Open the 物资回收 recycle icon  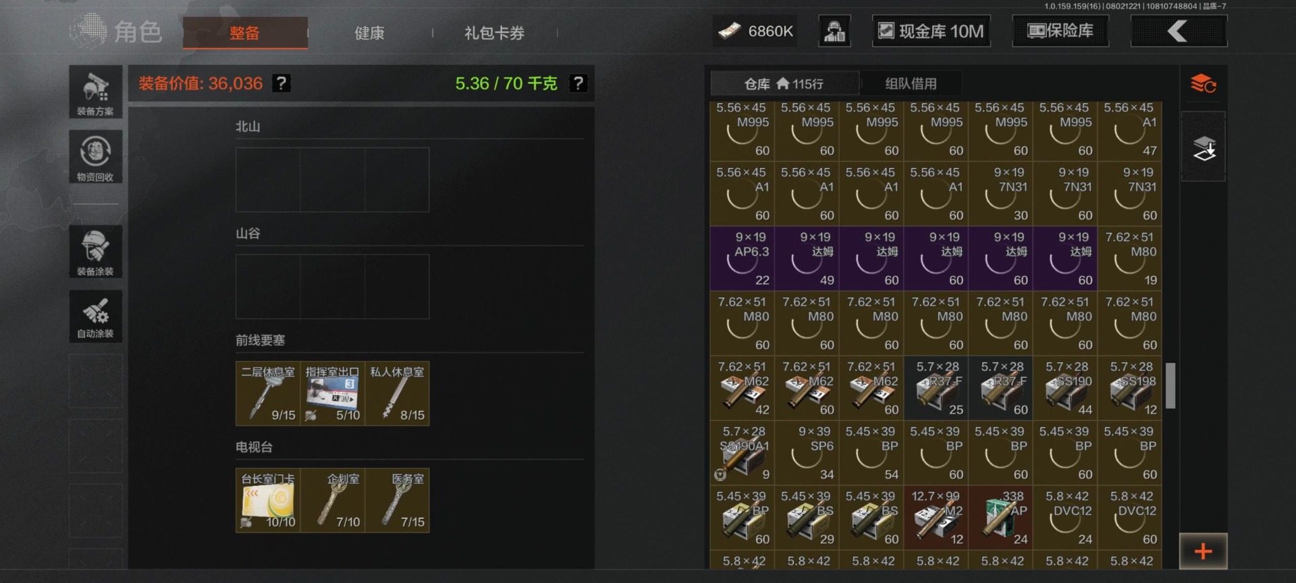[95, 157]
